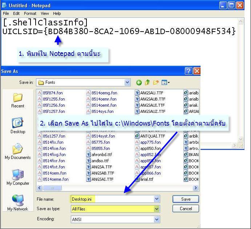
Task: Open the View menu in Notepad
Action: (x=45, y=13)
